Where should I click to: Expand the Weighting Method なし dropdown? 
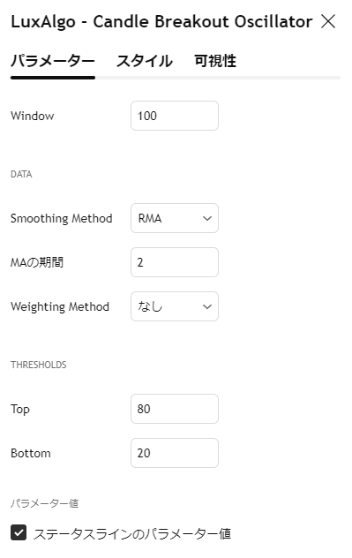point(175,306)
